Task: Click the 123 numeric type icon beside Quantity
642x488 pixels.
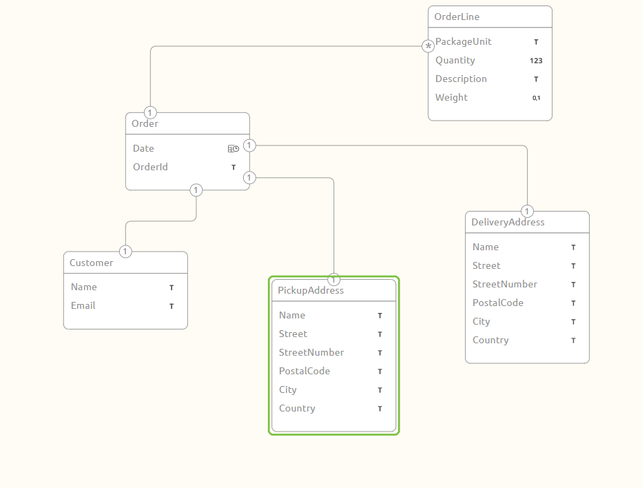Action: coord(536,60)
